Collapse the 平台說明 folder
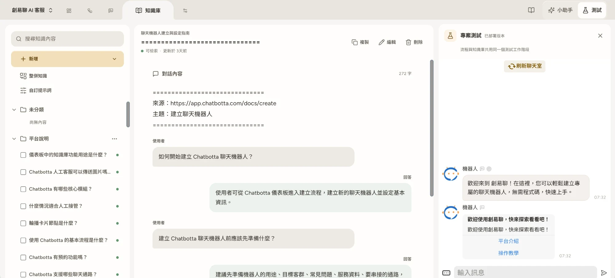 (x=14, y=139)
